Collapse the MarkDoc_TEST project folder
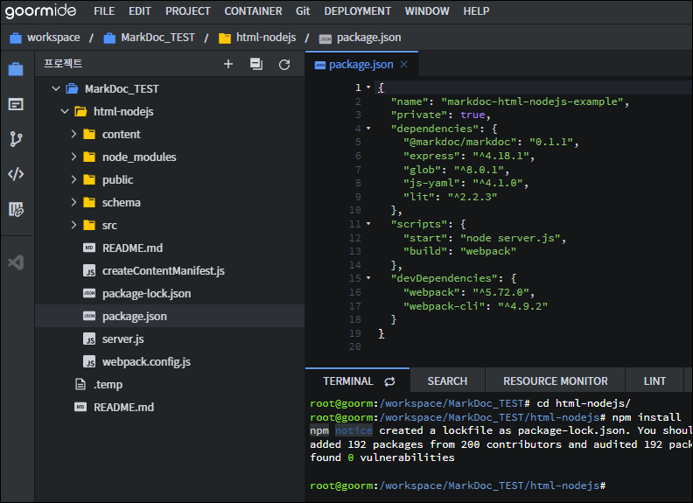The width and height of the screenshot is (693, 503). [56, 89]
